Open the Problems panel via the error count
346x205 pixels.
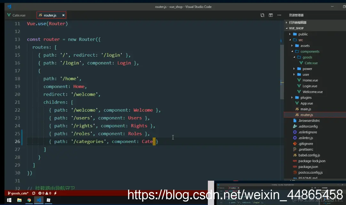(41, 193)
